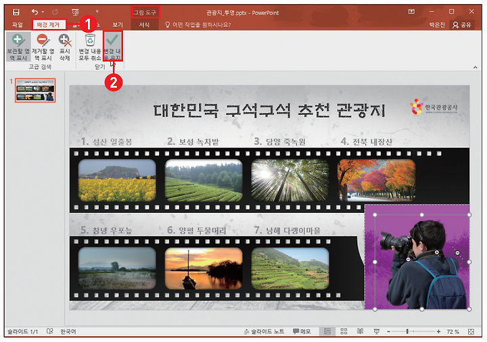Click the 양평 두물머리 sunset photo
The image size is (487, 342).
[x=204, y=268]
